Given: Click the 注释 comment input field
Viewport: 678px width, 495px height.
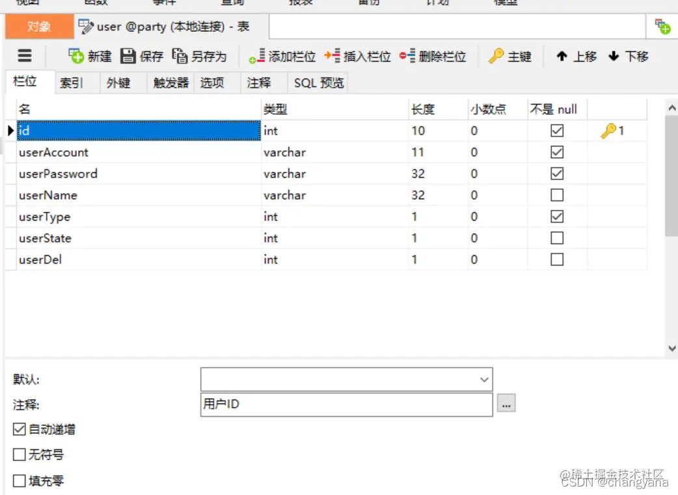Looking at the screenshot, I should point(346,404).
